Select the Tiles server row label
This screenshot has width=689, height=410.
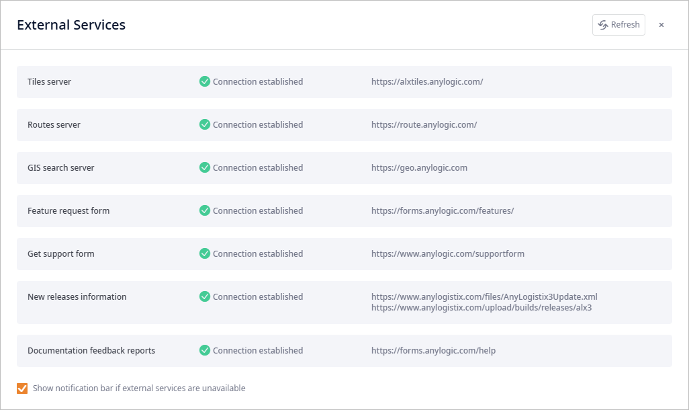49,81
